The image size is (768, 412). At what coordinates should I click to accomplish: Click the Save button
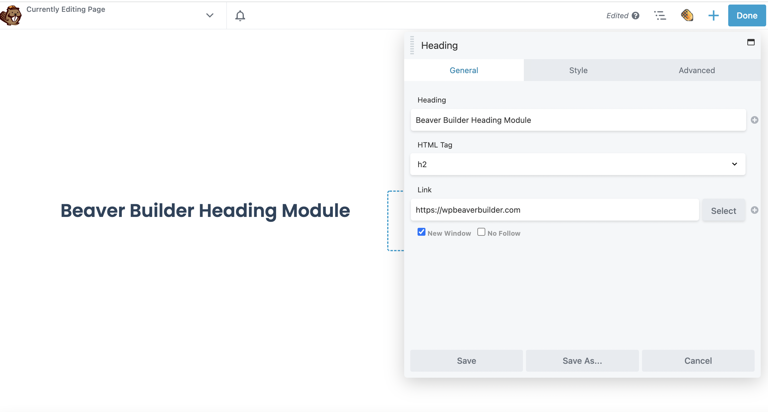(x=466, y=361)
